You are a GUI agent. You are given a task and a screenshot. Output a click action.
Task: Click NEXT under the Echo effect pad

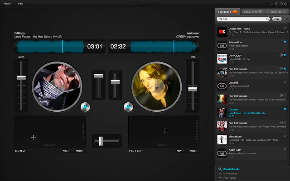click(66, 150)
